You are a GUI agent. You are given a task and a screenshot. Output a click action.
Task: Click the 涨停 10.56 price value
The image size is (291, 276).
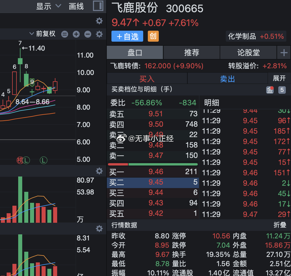tap(221, 236)
